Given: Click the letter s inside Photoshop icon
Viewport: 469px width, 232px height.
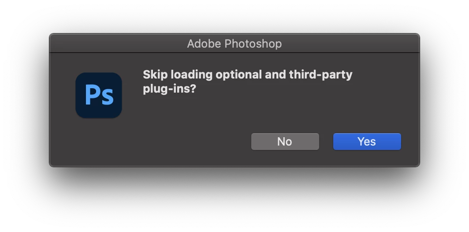Looking at the screenshot, I should tap(108, 97).
